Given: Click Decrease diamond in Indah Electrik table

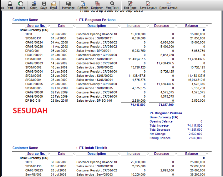Looking at the screenshot, I should point(176,154).
